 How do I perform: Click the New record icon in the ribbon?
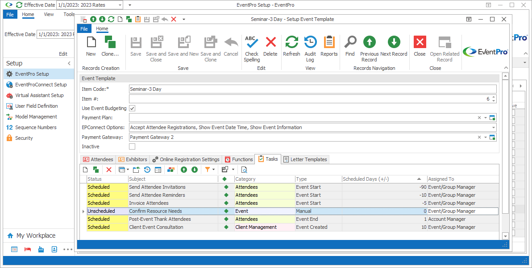[91, 43]
